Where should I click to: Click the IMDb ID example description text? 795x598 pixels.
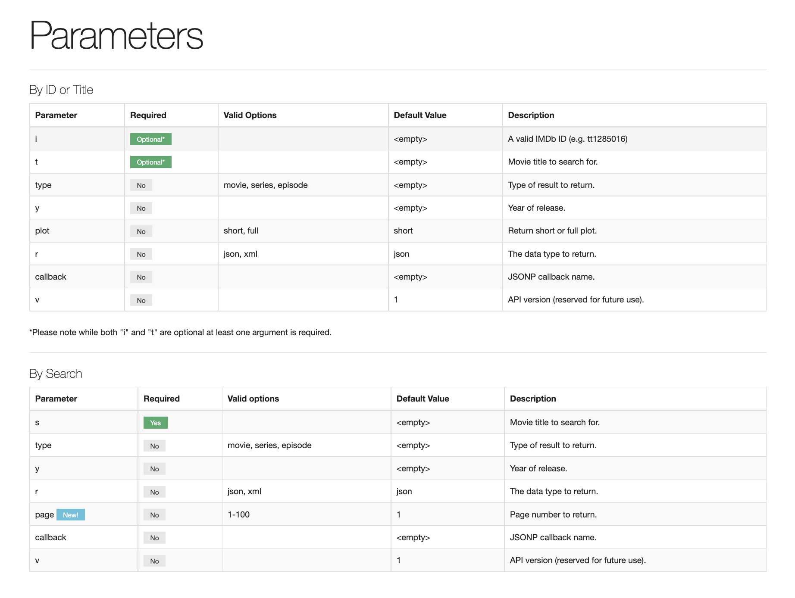pos(567,139)
